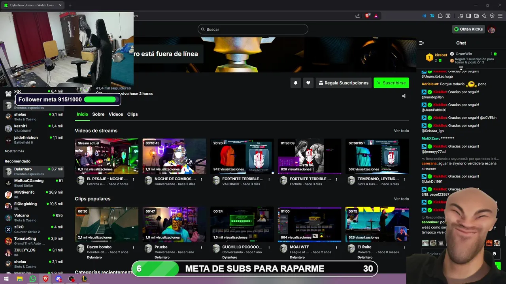
Task: Click Ver todo for Videos de streams
Action: coord(401,131)
